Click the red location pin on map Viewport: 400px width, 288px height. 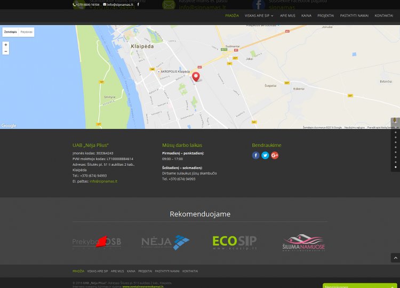click(196, 76)
